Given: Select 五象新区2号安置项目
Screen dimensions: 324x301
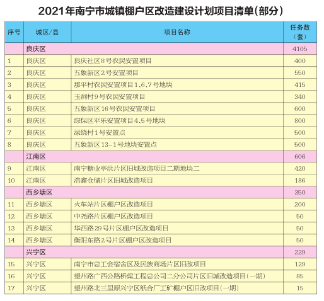Looking at the screenshot, I should 106,73.
